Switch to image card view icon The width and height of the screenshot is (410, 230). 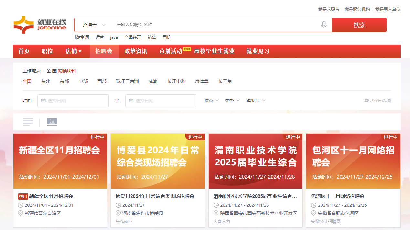pyautogui.click(x=52, y=122)
